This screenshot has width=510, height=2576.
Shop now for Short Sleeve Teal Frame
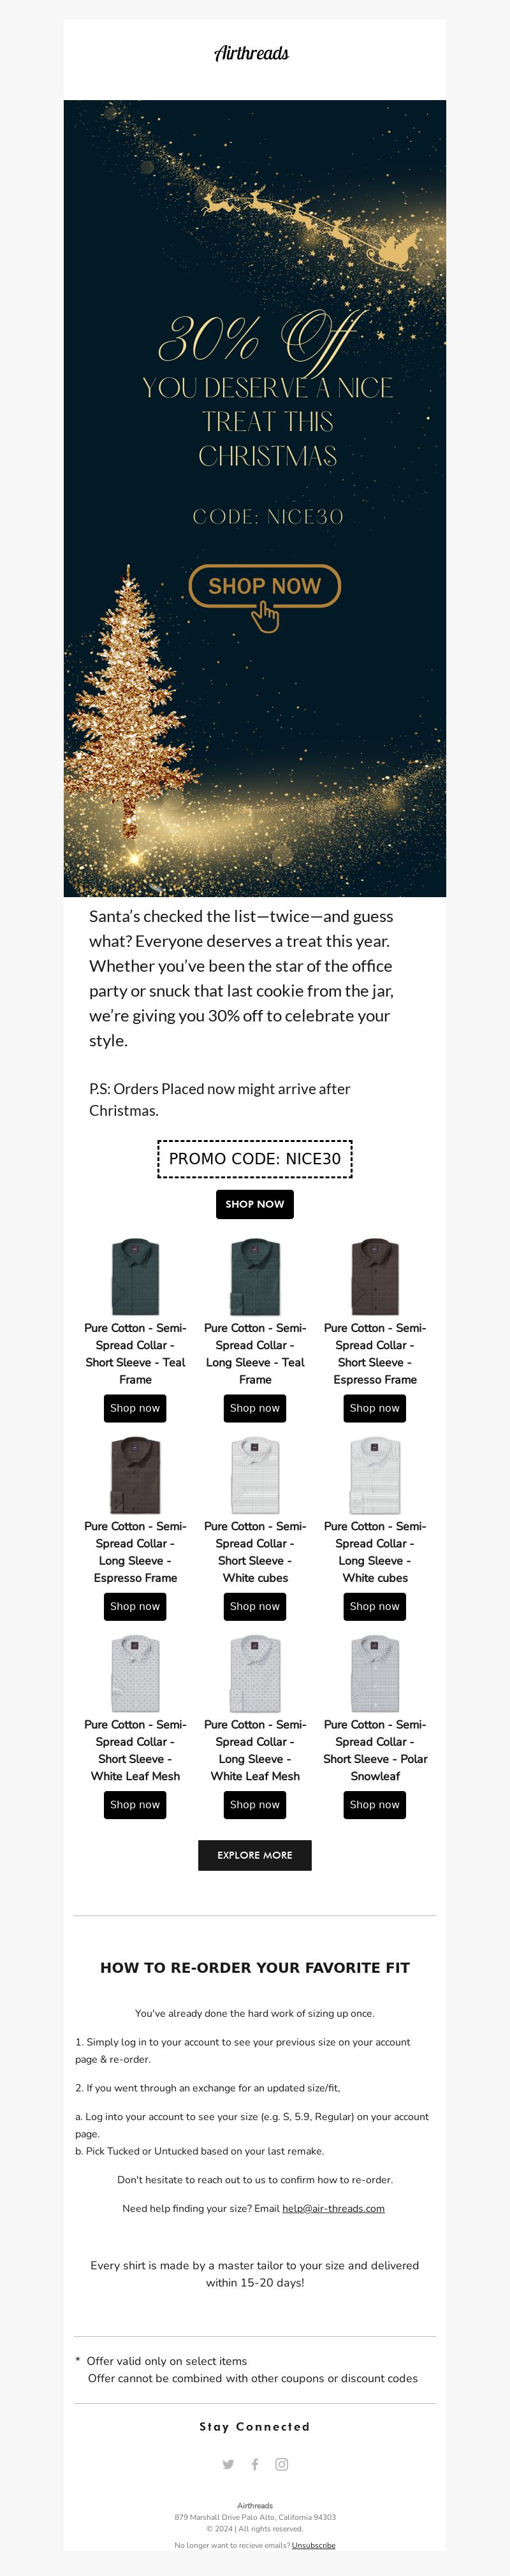pos(135,1408)
